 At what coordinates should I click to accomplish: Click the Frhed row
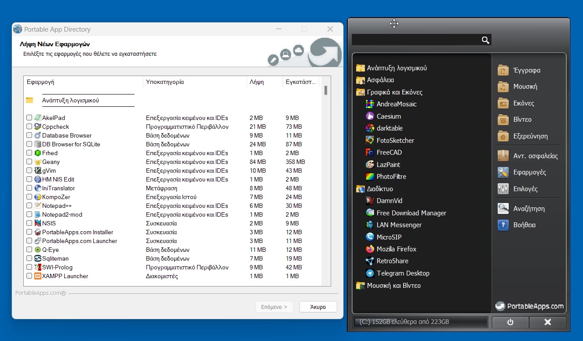pyautogui.click(x=172, y=153)
